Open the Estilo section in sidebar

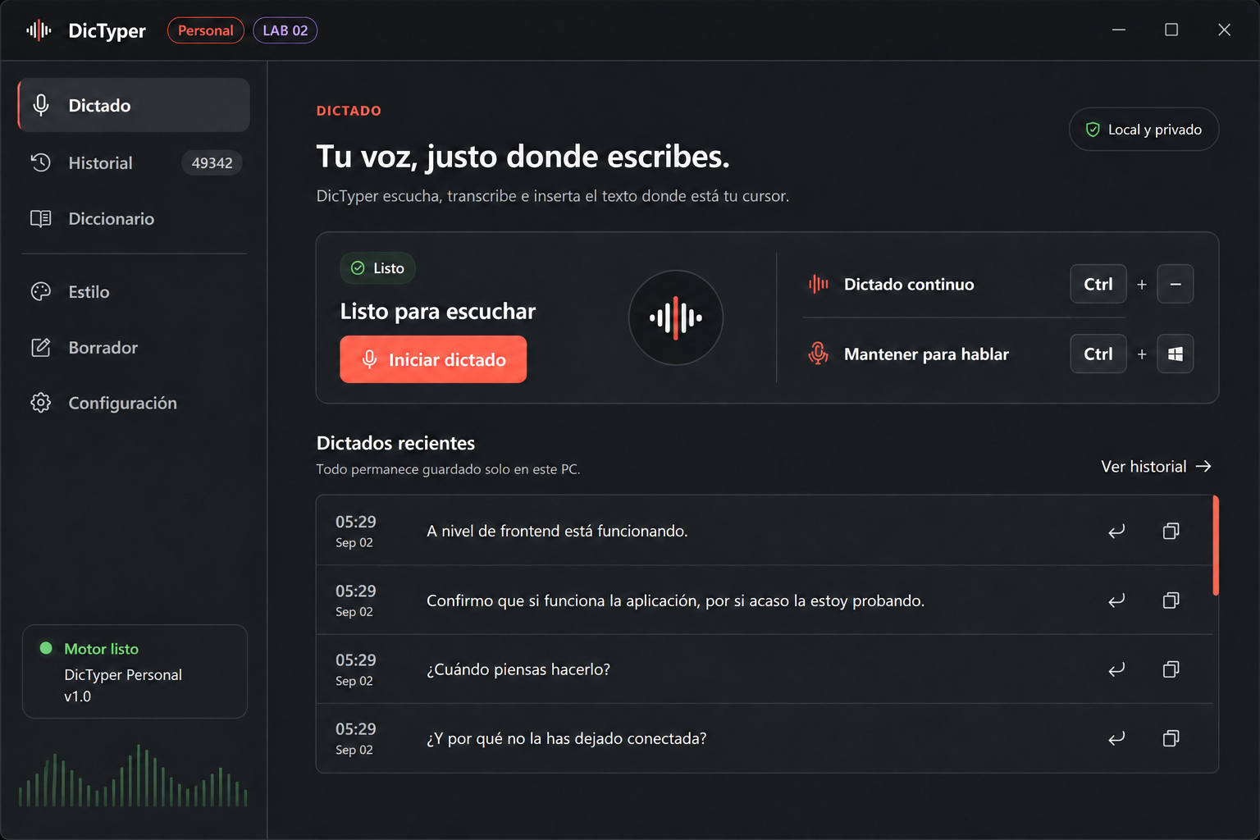[134, 291]
